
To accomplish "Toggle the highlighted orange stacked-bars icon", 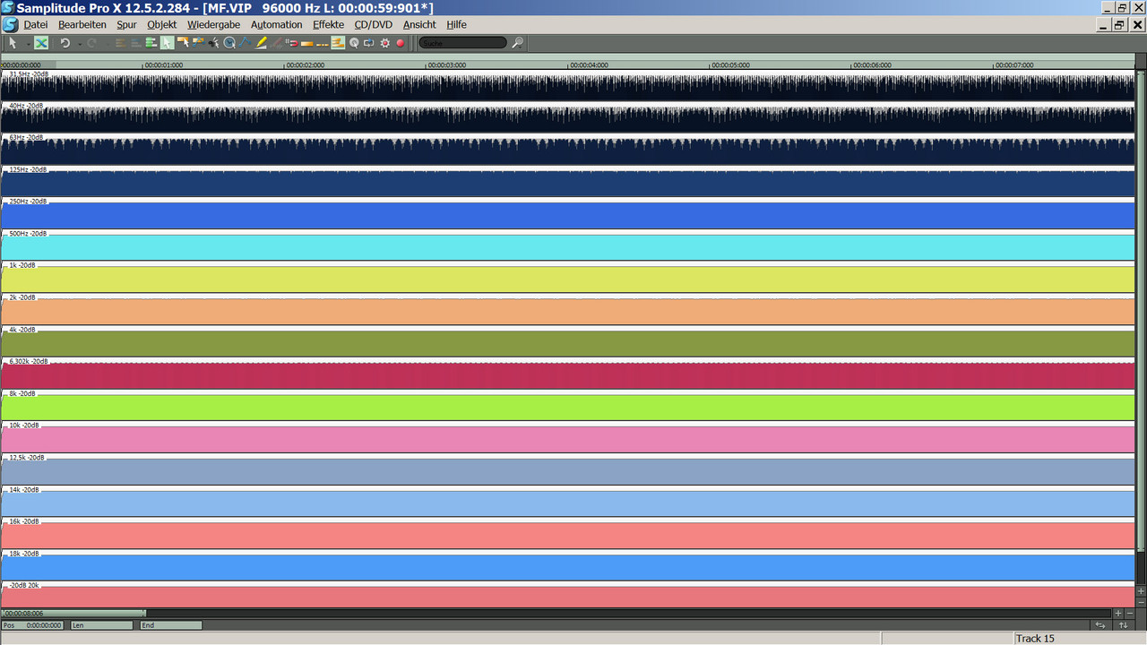I will [337, 42].
